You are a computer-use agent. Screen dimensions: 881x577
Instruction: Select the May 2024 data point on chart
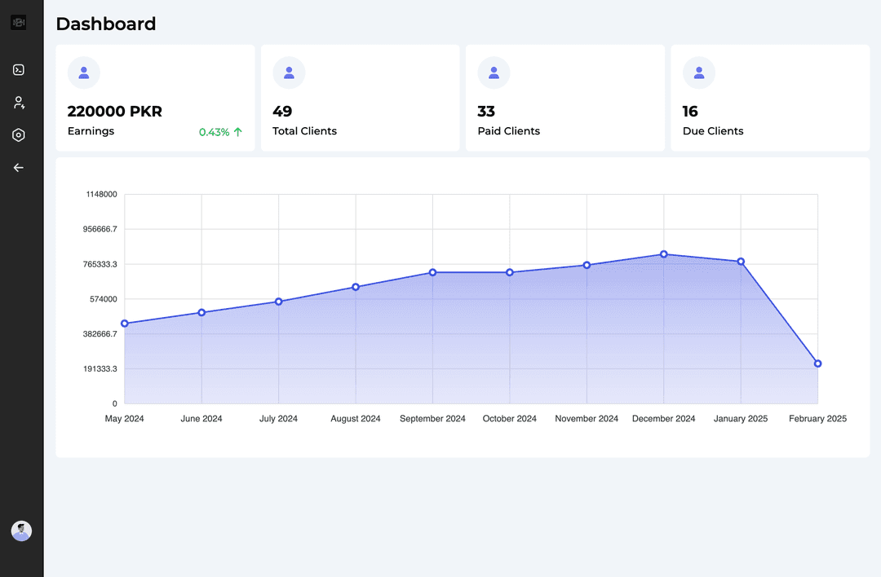pos(125,324)
